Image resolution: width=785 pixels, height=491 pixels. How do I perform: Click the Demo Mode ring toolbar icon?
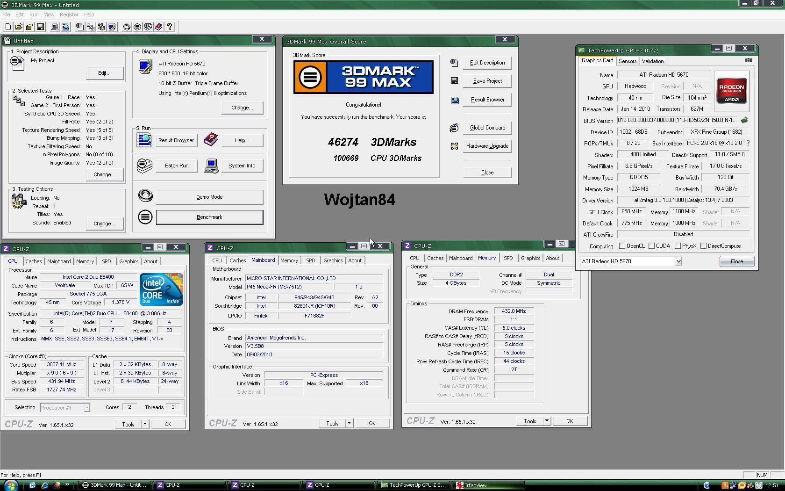coord(127,27)
